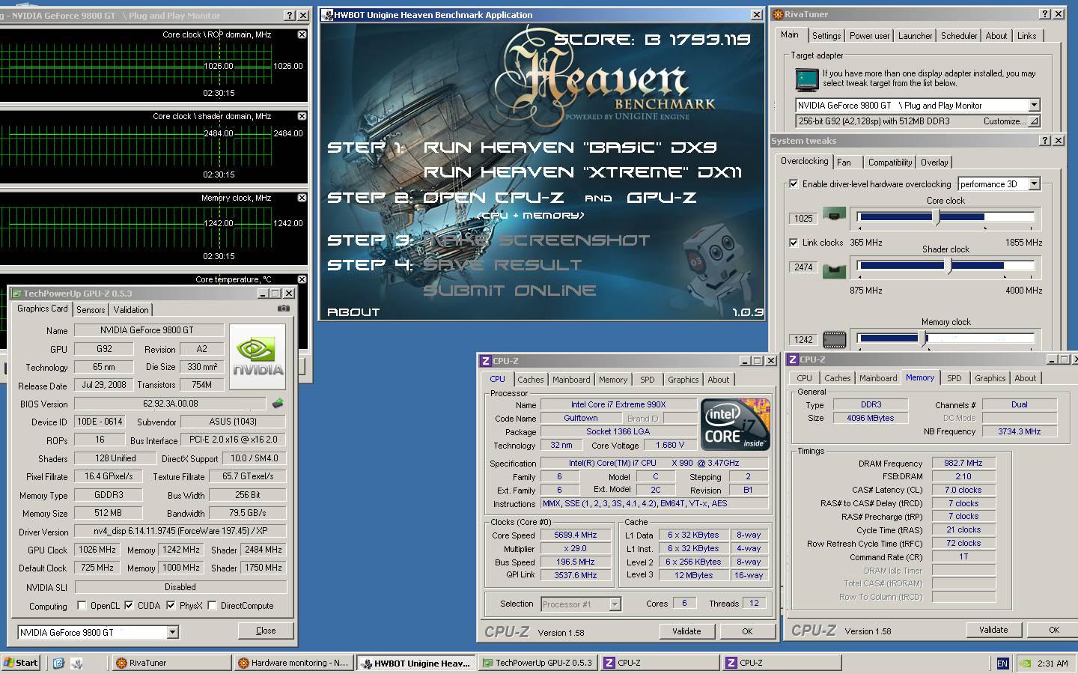Image resolution: width=1078 pixels, height=674 pixels.
Task: Switch to Validation tab in GPU-Z
Action: 131,310
